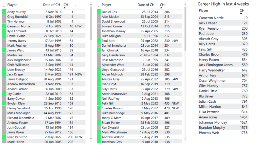Click the sort arrow under CH in the Daniel Cox table
256x145 pixels.
161,8
